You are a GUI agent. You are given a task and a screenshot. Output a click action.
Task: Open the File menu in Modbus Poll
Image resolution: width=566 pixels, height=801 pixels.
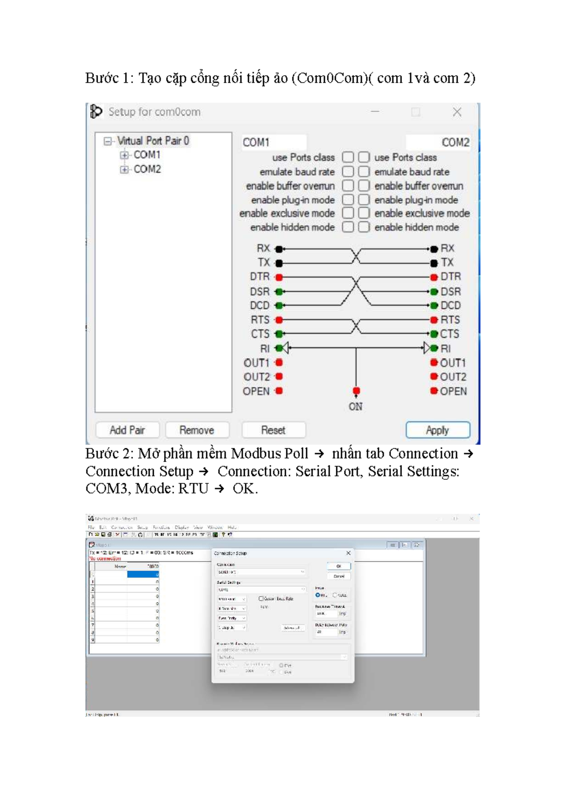click(x=92, y=527)
